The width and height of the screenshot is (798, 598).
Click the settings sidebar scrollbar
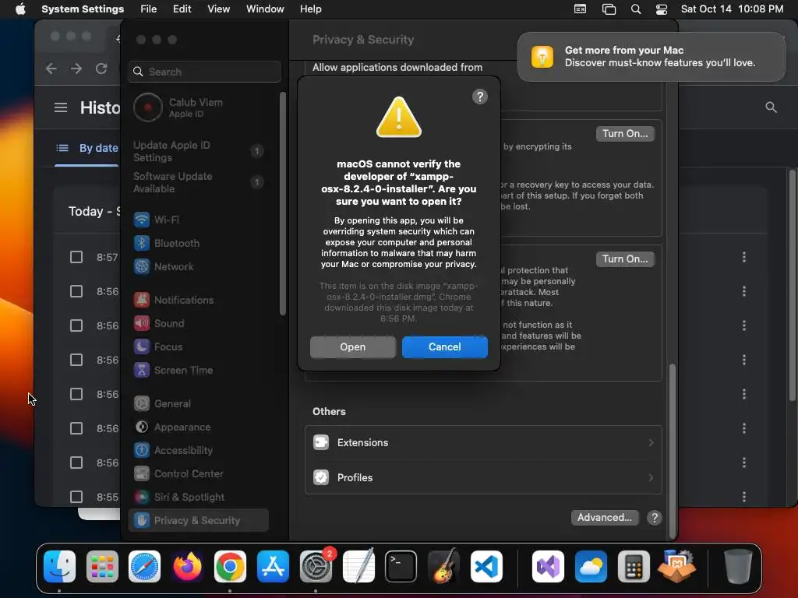[283, 203]
